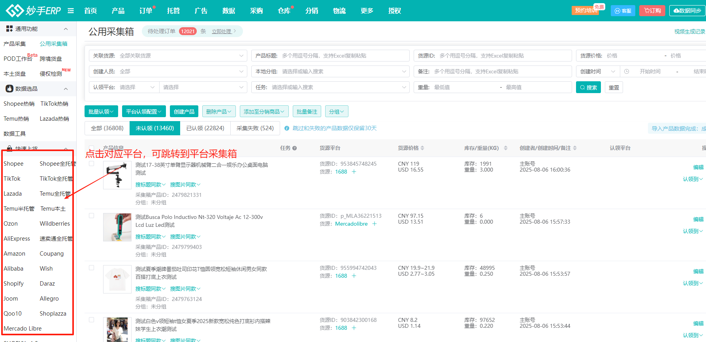The width and height of the screenshot is (706, 342).
Task: Switch to 全部 (36808) tab
Action: click(x=107, y=128)
